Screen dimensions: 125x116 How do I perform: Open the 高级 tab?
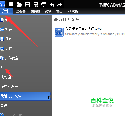coord(48,11)
